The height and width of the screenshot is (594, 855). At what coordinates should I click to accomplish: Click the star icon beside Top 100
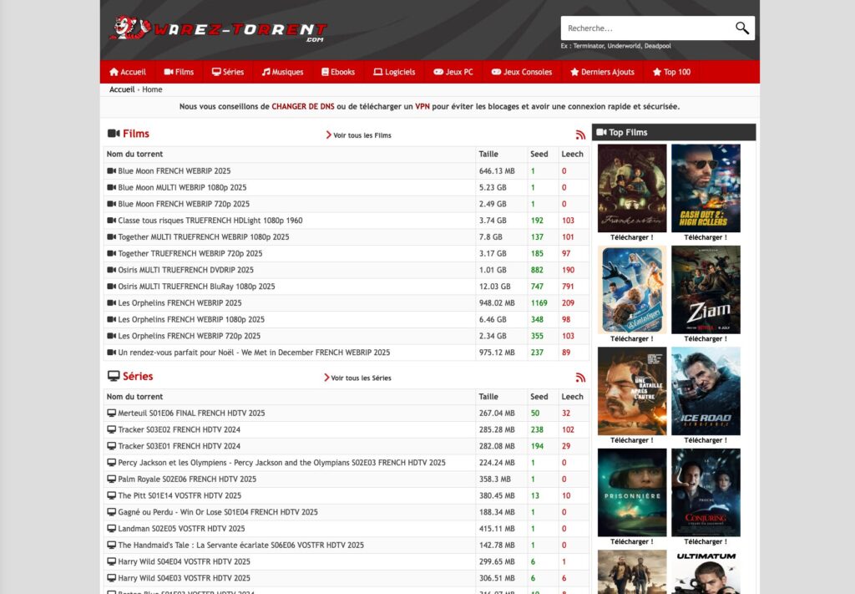tap(657, 72)
